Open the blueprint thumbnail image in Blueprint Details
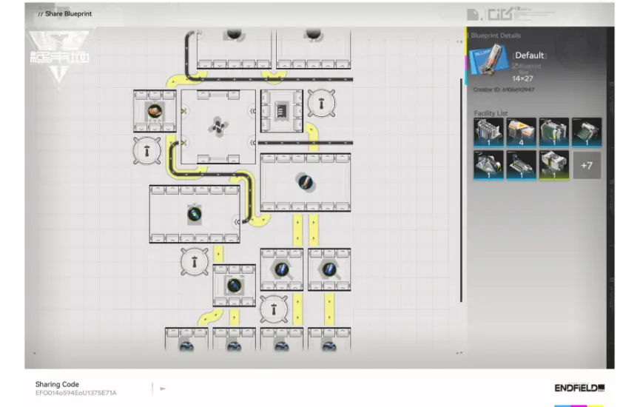This screenshot has height=407, width=640. point(490,61)
